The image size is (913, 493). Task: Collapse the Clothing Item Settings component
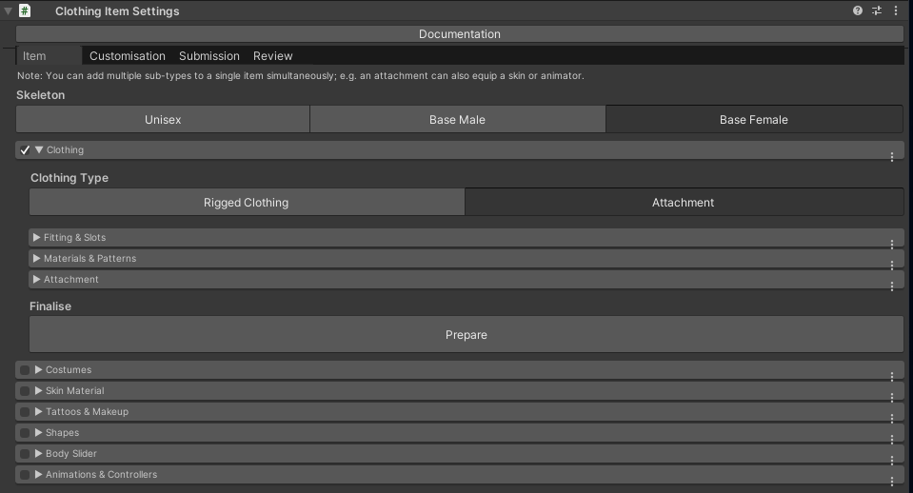point(9,11)
